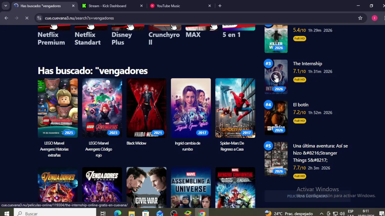Stop loading the page with the X button
The height and width of the screenshot is (216, 385).
tap(27, 18)
